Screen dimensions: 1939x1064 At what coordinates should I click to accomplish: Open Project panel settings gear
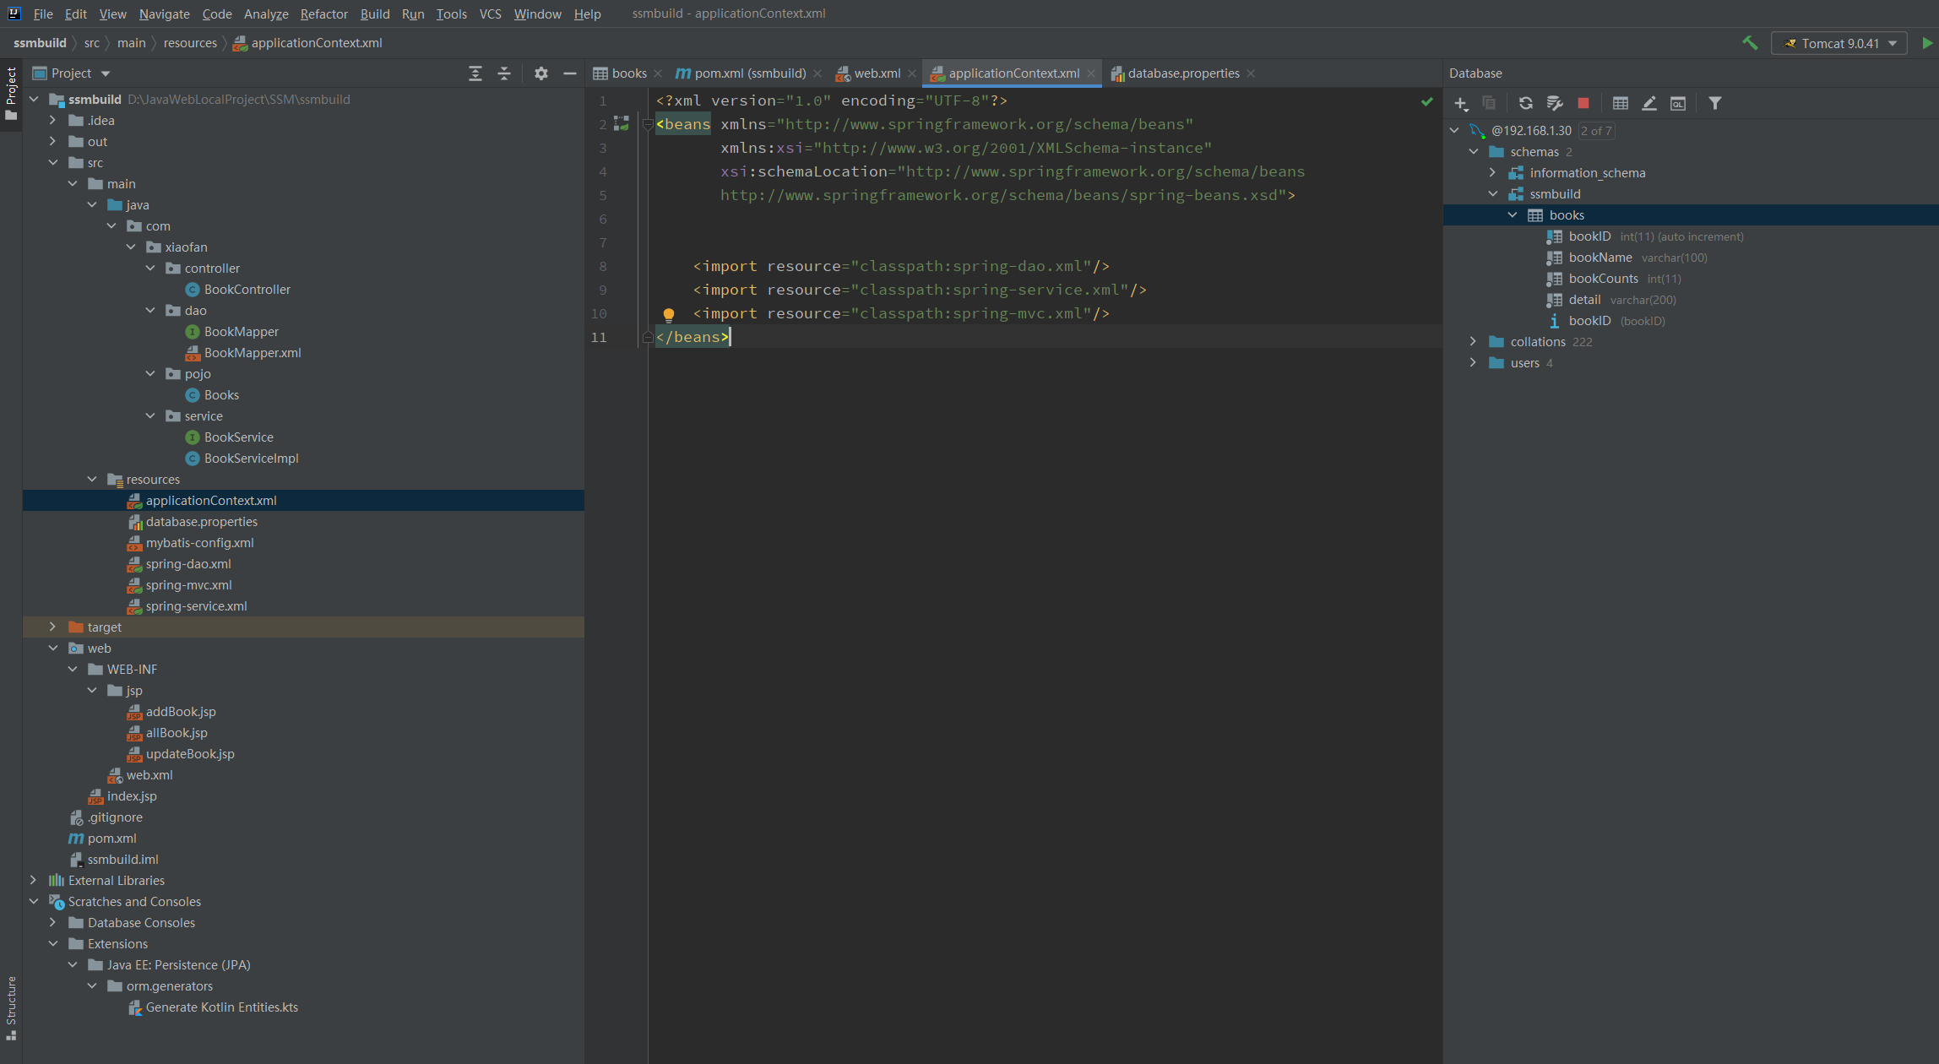tap(541, 73)
